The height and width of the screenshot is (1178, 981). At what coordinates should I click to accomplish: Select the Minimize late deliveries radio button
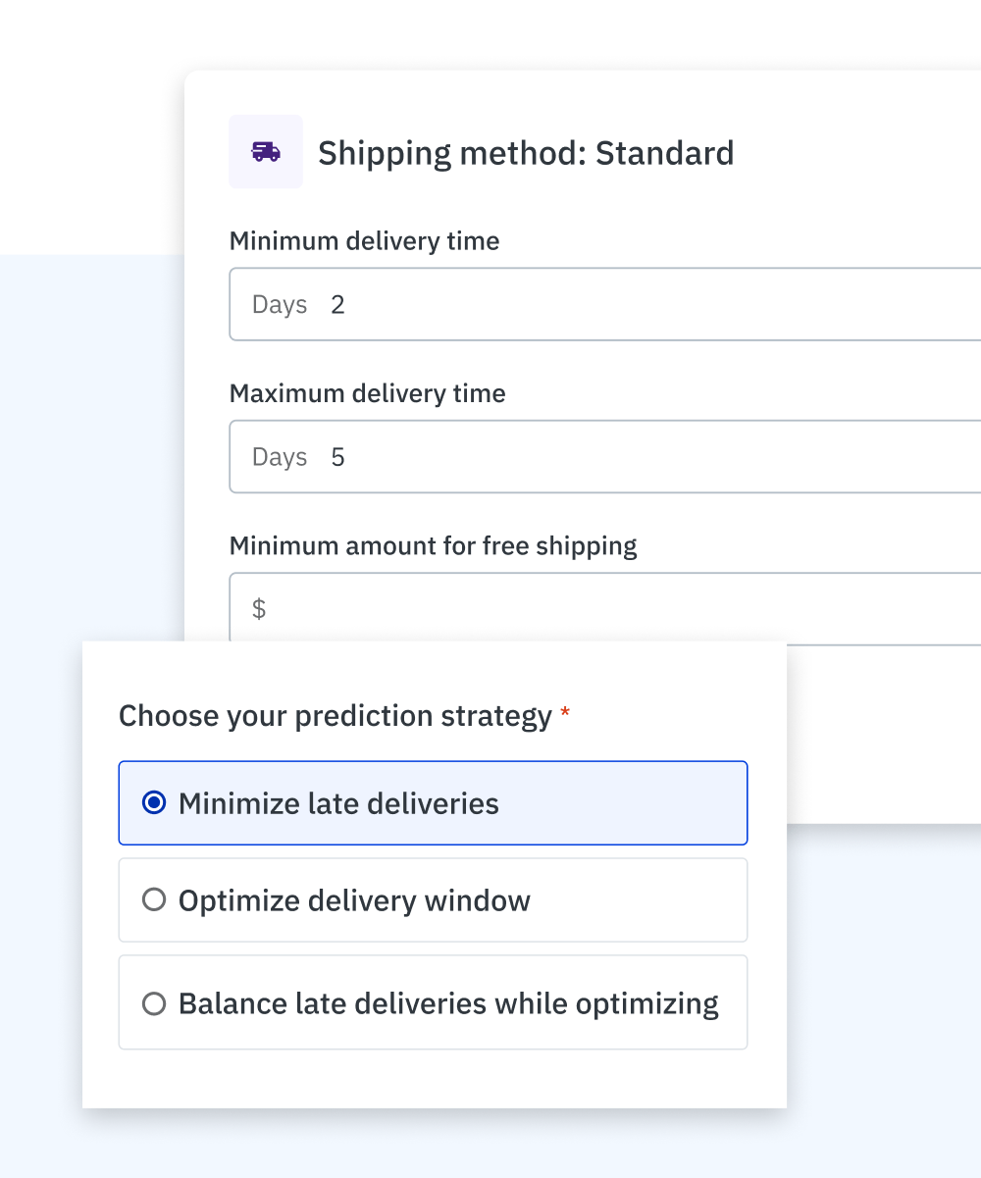tap(154, 803)
